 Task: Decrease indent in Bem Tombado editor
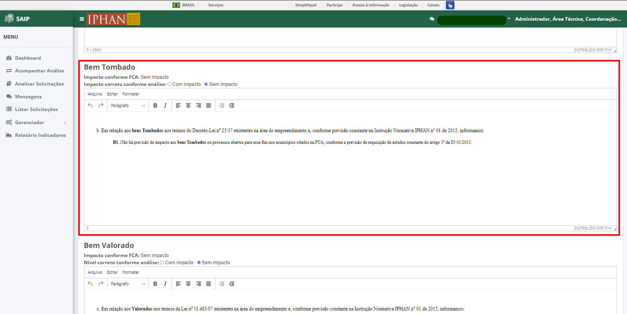(222, 105)
